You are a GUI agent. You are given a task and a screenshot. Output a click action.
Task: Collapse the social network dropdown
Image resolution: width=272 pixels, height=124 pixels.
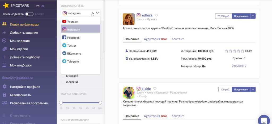tap(97, 13)
